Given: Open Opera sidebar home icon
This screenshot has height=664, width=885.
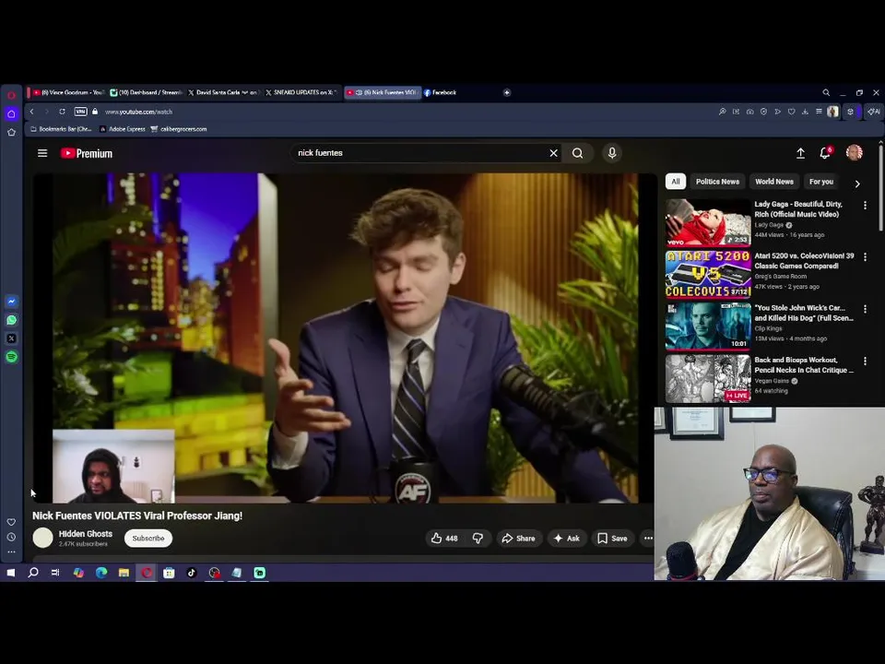Looking at the screenshot, I should (x=11, y=114).
